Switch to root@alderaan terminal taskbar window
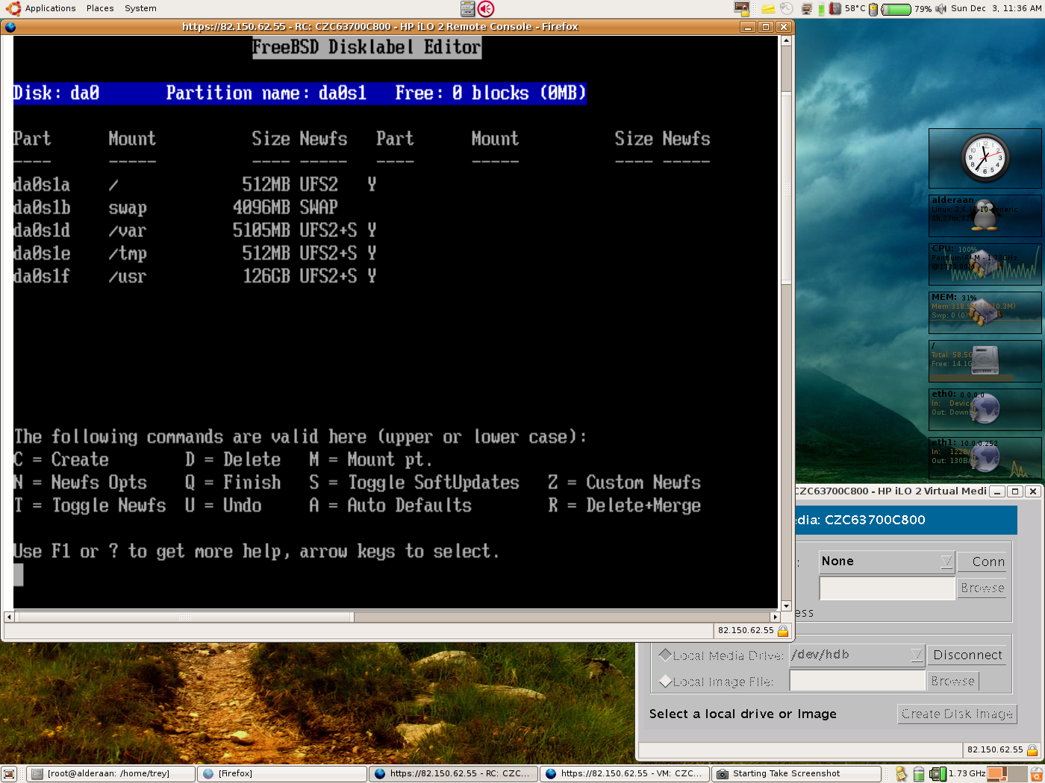Image resolution: width=1045 pixels, height=783 pixels. [x=111, y=774]
